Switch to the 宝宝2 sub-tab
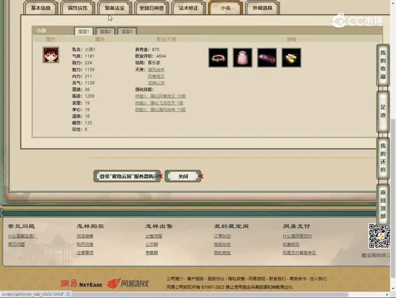 pos(105,31)
